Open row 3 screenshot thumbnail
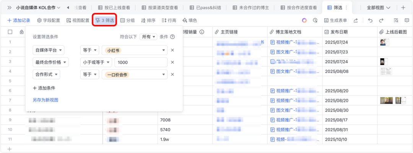This screenshot has height=153, width=413. [x=384, y=62]
